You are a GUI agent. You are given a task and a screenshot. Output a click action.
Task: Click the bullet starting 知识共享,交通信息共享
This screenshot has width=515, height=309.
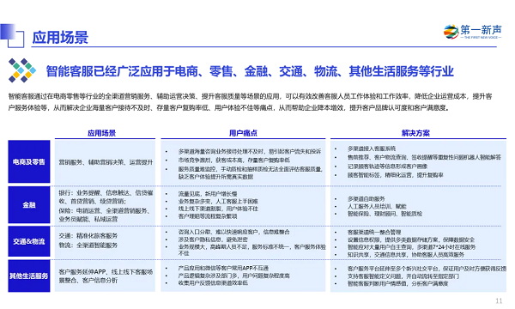point(406,254)
